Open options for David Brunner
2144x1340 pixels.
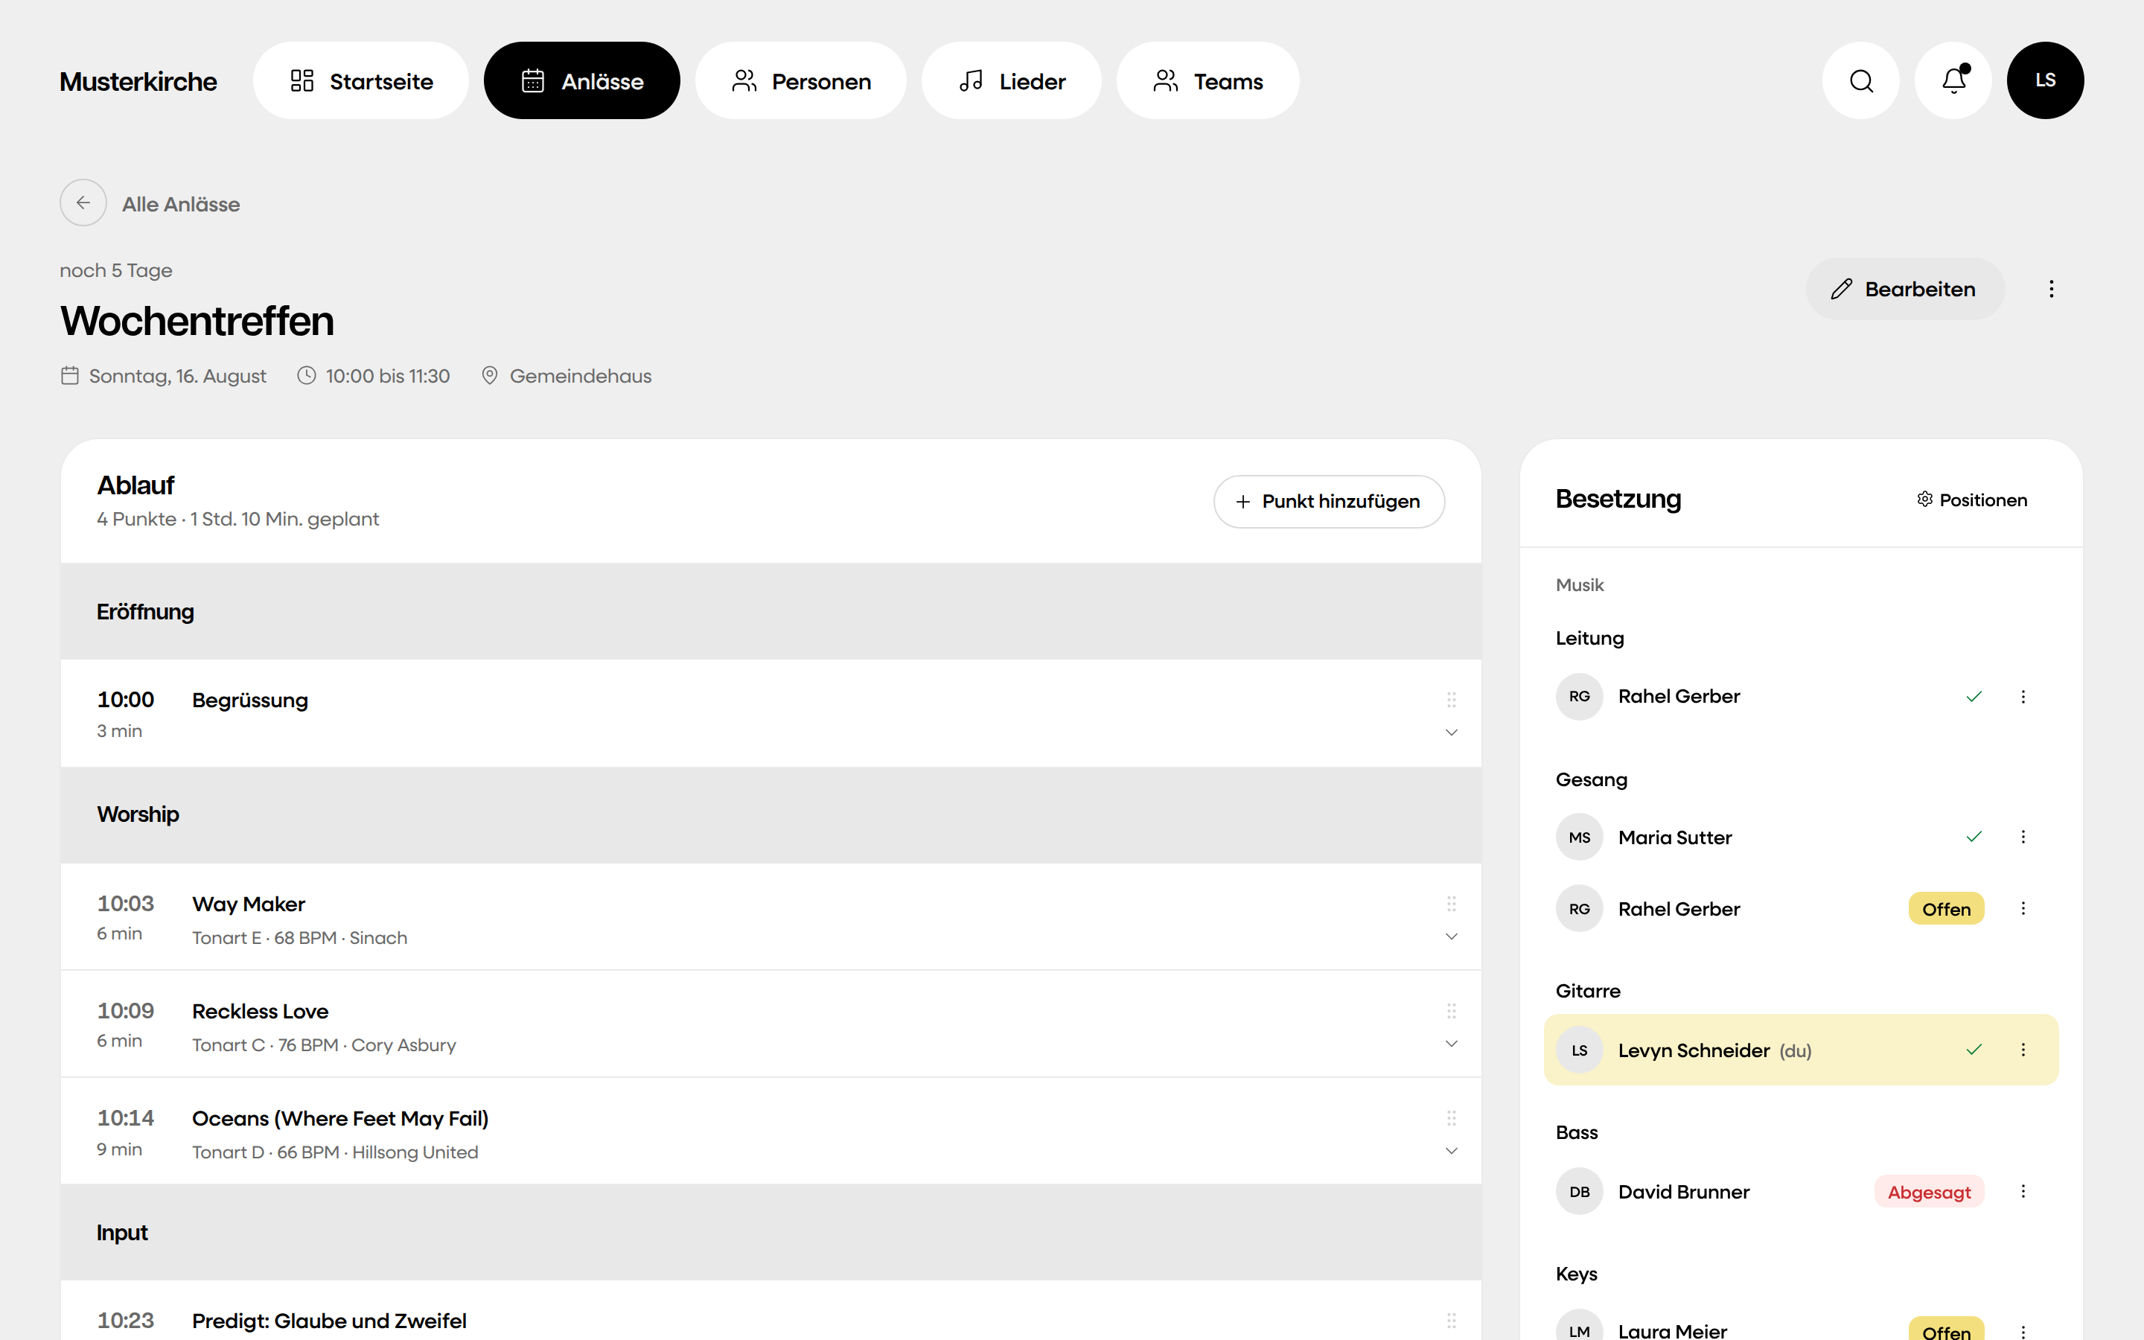(x=2023, y=1191)
